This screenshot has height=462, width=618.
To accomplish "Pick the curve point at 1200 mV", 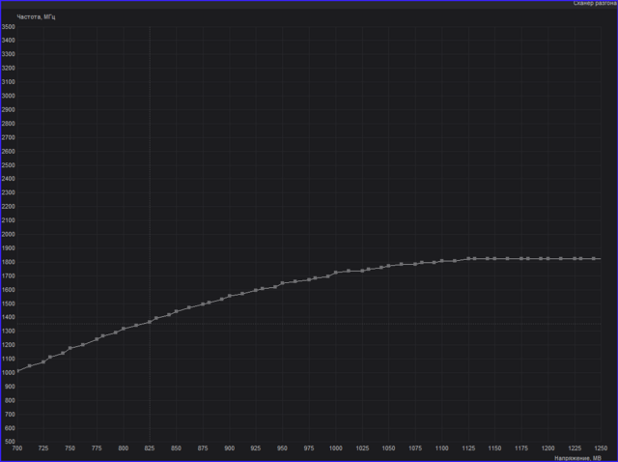I will click(x=548, y=258).
